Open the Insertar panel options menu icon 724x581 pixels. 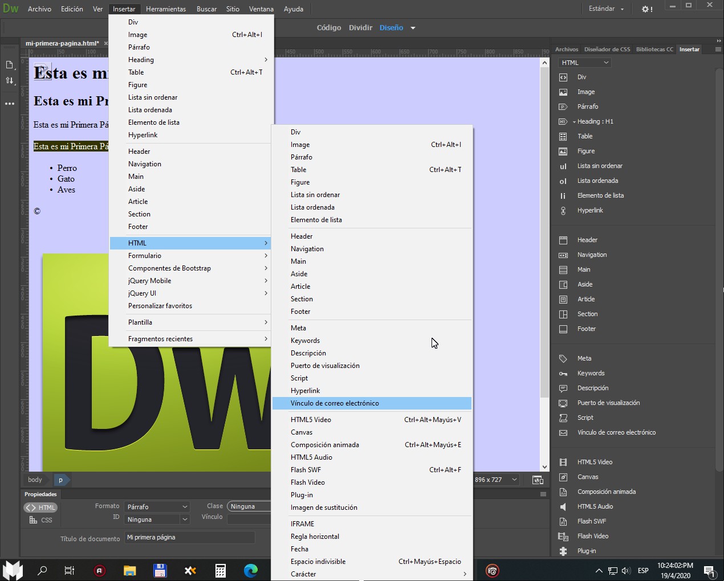[x=718, y=50]
